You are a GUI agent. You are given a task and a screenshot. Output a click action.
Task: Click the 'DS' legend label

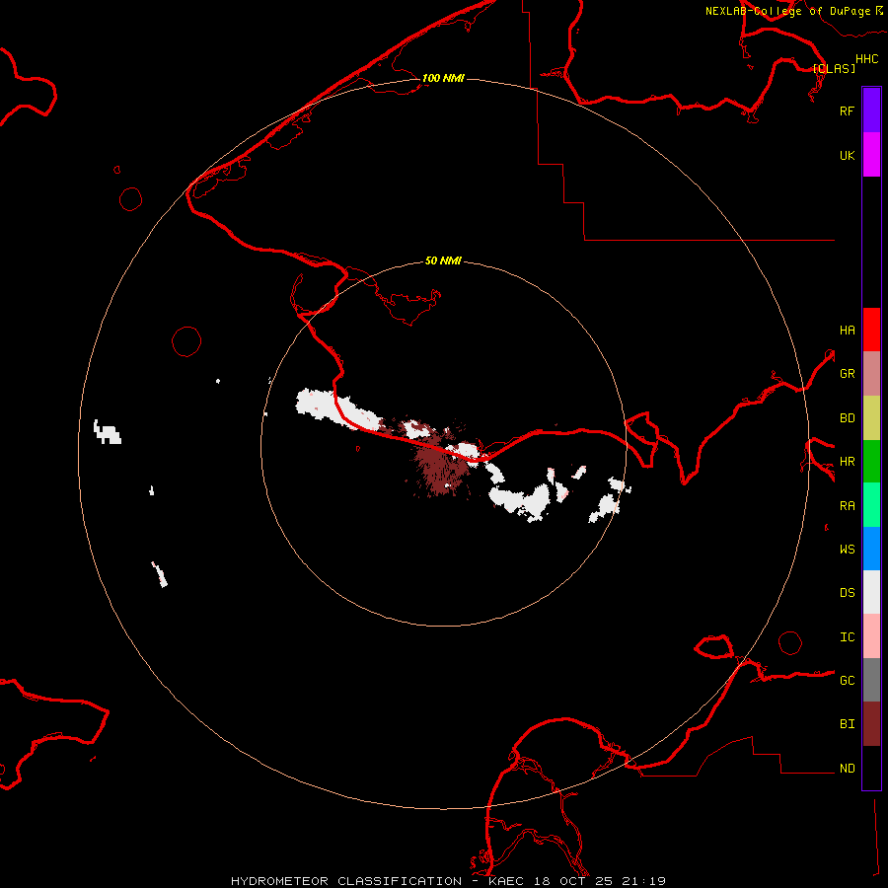pyautogui.click(x=847, y=592)
